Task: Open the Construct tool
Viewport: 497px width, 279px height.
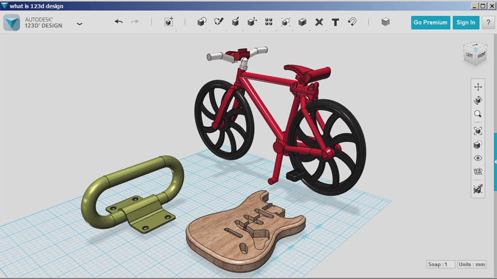Action: point(236,22)
